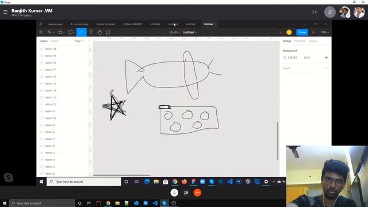The image size is (368, 207).
Task: Click the canvas horizontal scrollbar
Action: pyautogui.click(x=121, y=175)
